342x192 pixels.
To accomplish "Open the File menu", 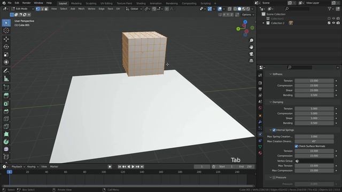I will 10,3.
